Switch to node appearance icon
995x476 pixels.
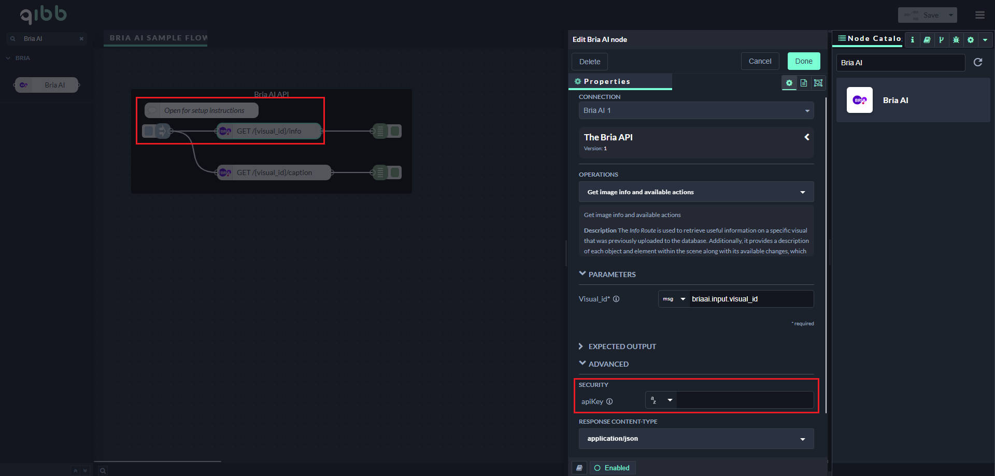[818, 83]
